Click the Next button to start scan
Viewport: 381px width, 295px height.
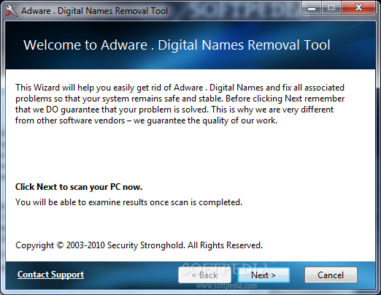263,275
